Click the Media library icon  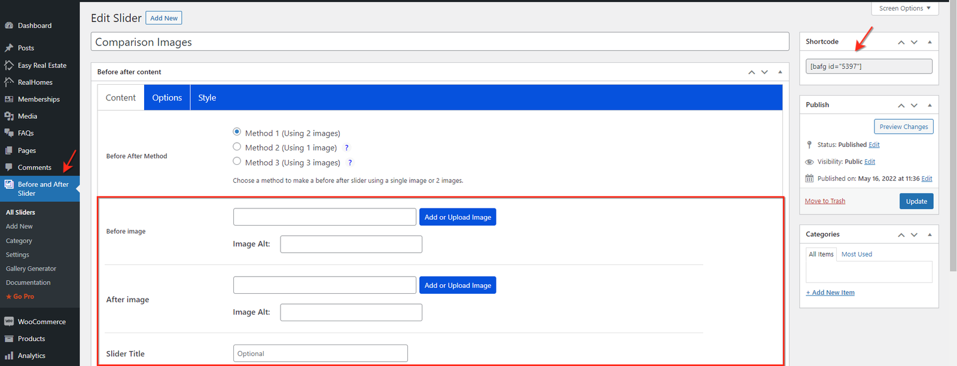(x=9, y=116)
